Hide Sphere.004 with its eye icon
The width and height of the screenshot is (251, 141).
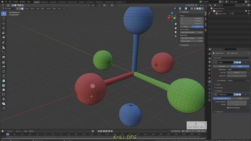249,14
